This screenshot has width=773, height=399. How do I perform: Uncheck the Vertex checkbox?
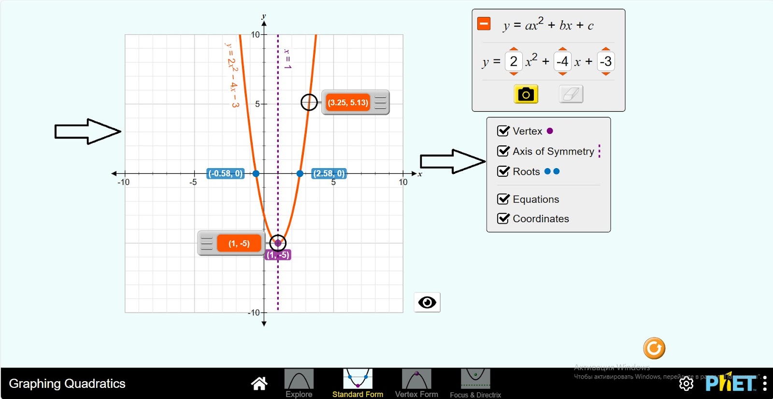coord(503,131)
